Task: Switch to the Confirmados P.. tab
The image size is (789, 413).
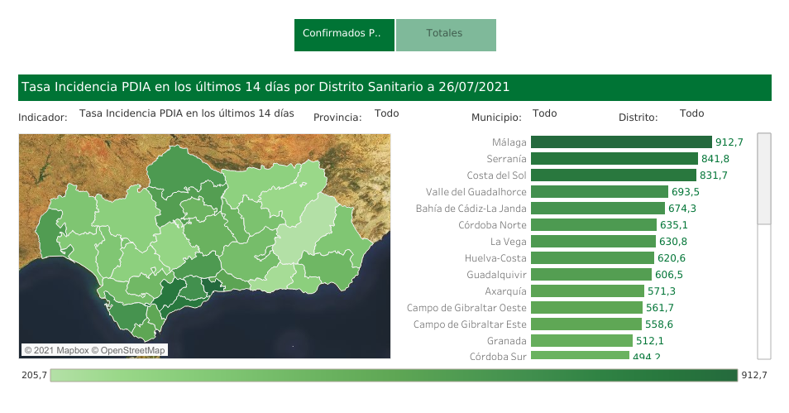Action: coord(344,35)
